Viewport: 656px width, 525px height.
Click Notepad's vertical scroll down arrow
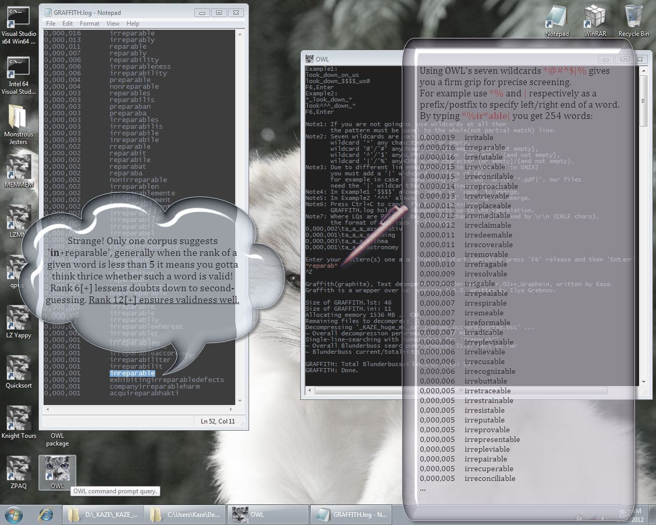(239, 400)
